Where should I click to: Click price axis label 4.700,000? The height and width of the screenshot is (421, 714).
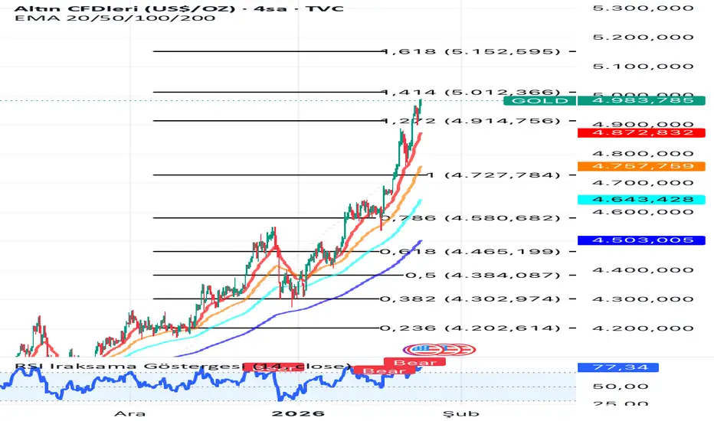tap(643, 183)
